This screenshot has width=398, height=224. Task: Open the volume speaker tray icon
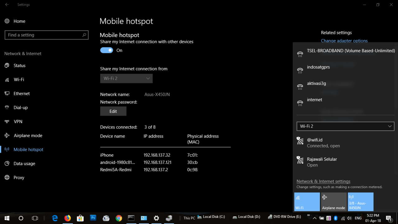pos(349,218)
